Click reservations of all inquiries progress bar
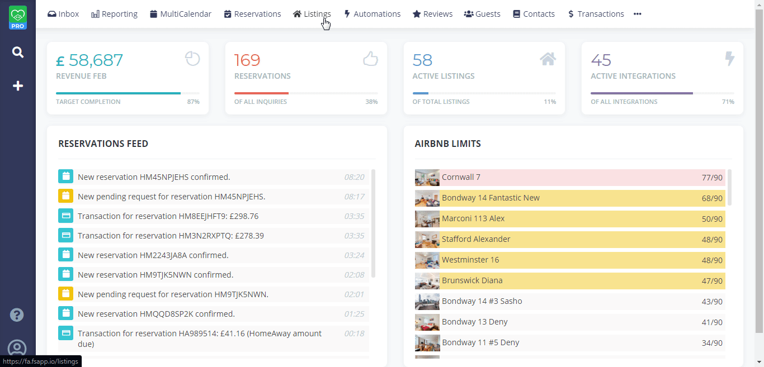This screenshot has height=367, width=764. click(x=306, y=93)
